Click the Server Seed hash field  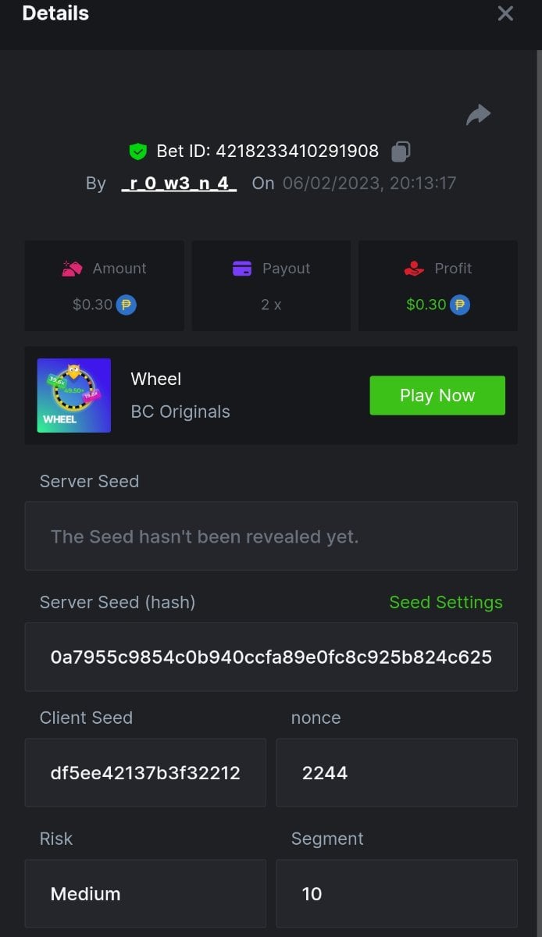click(x=271, y=657)
